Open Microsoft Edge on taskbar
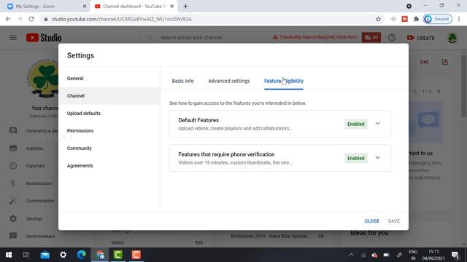Viewport: 467px width, 262px height. (81, 255)
